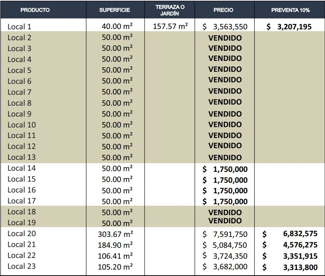Click Local 1 price $3,563,550

[225, 27]
